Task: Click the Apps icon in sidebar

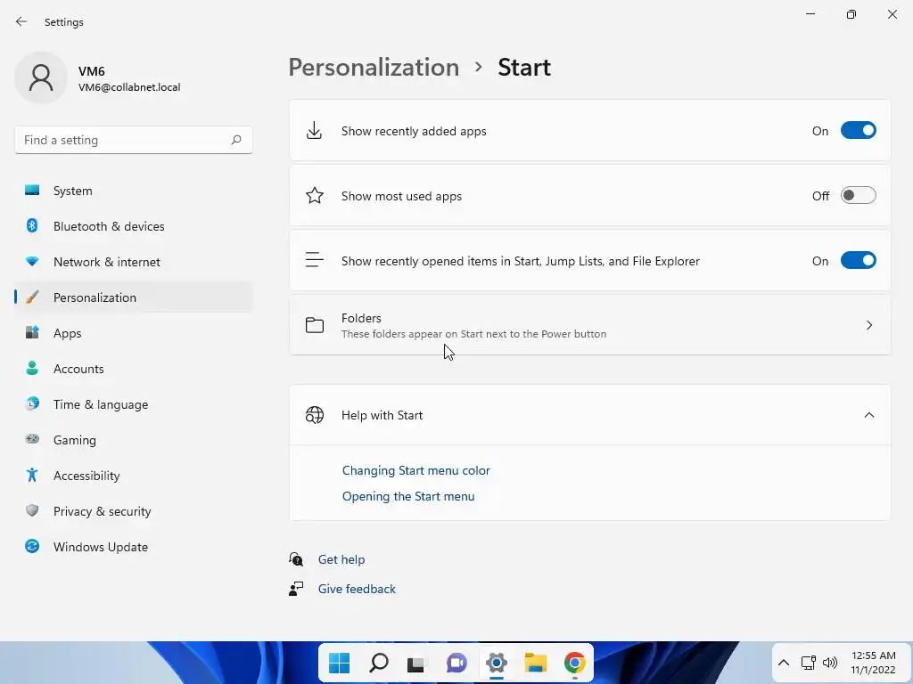Action: click(32, 333)
